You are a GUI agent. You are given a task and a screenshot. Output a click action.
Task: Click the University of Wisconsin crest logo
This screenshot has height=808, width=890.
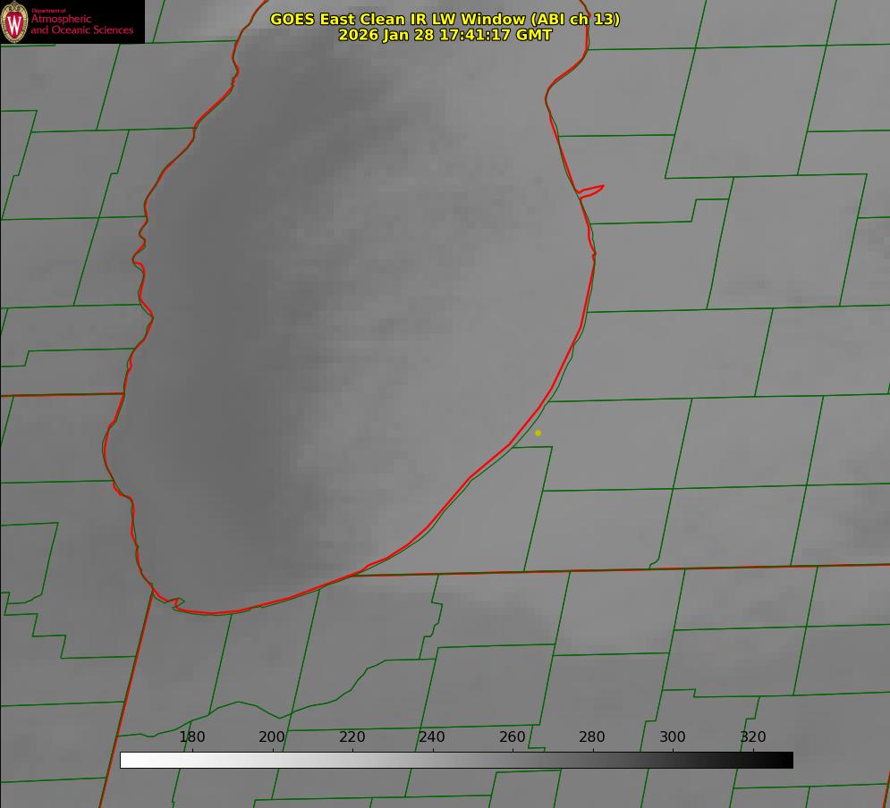click(14, 21)
